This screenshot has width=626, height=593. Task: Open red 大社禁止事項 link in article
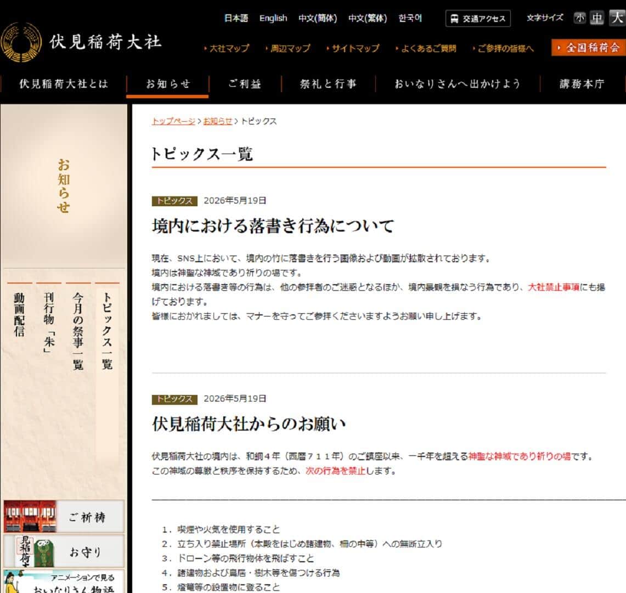coord(554,287)
